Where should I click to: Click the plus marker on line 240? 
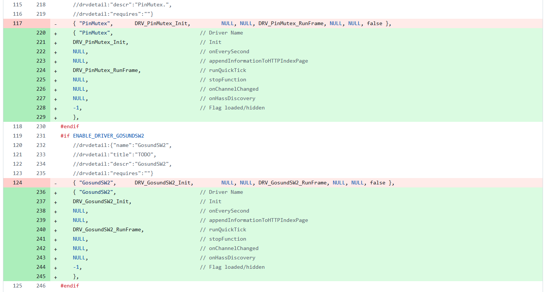click(x=55, y=230)
